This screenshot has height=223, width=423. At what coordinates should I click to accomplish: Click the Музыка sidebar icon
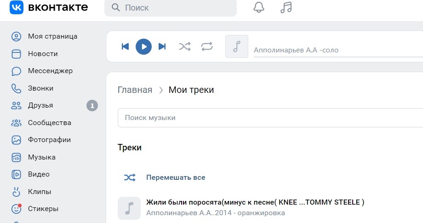pyautogui.click(x=16, y=157)
